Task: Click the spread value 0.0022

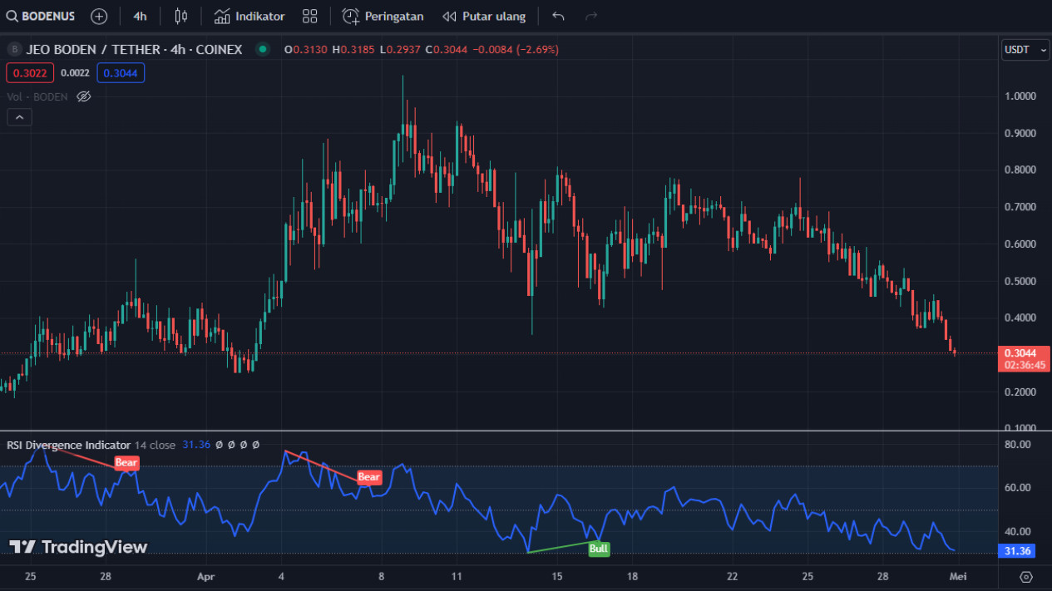Action: [x=76, y=73]
